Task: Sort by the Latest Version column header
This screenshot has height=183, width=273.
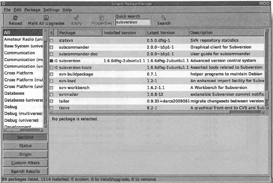Action: click(166, 33)
